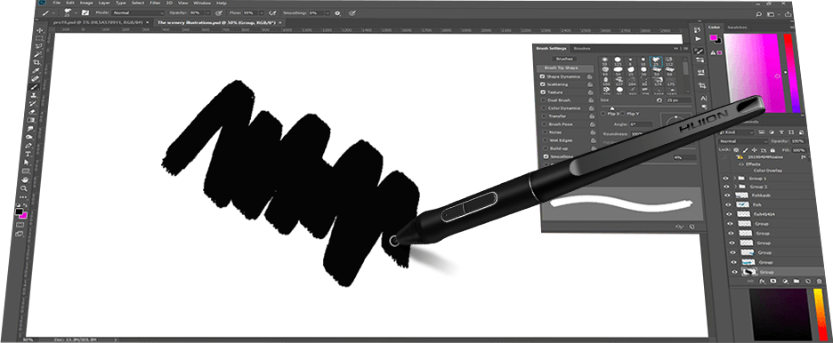Enable Noise checkbox
This screenshot has width=833, height=343.
click(x=545, y=132)
